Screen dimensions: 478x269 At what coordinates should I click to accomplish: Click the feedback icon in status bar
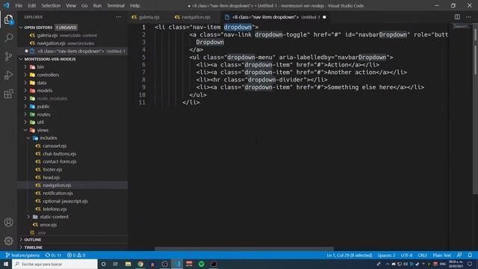click(459, 256)
